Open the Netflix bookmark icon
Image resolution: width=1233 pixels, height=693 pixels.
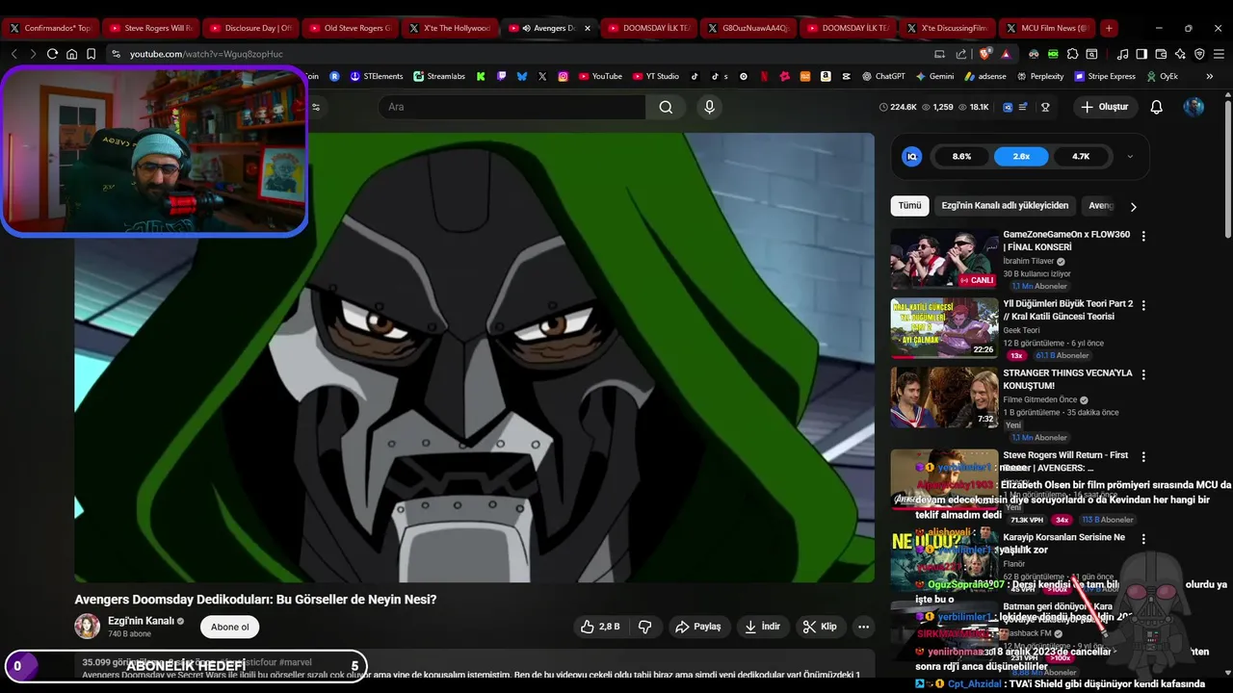click(764, 76)
